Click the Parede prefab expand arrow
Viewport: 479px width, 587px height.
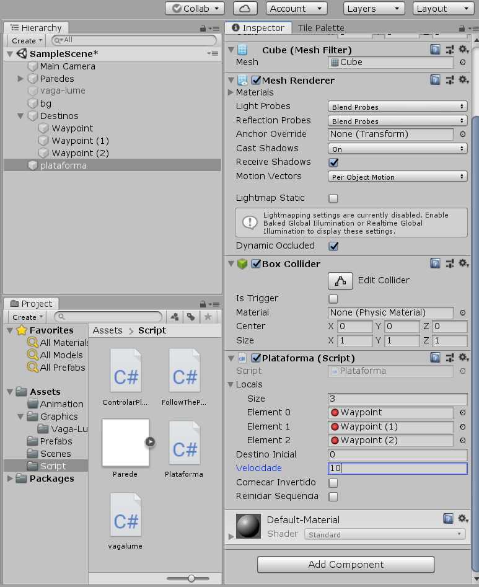[150, 442]
